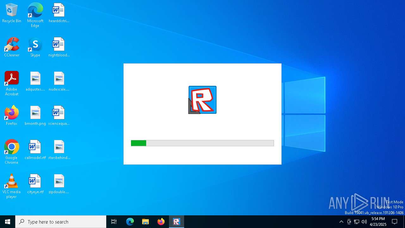Select the cityeye.rtf document
This screenshot has height=228, width=405.
click(35, 184)
